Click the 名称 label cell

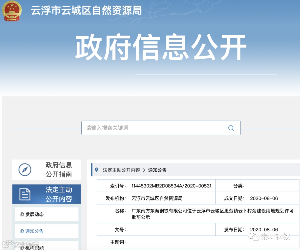click(120, 211)
